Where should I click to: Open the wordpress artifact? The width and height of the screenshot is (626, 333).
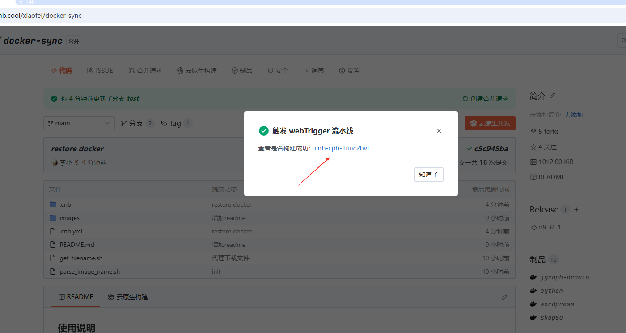click(557, 304)
